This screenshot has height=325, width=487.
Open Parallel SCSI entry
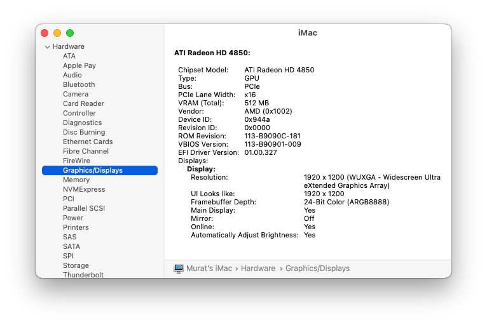[84, 208]
